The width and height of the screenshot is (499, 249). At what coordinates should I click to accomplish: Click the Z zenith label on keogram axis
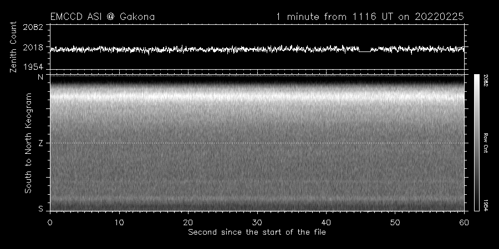pyautogui.click(x=40, y=143)
